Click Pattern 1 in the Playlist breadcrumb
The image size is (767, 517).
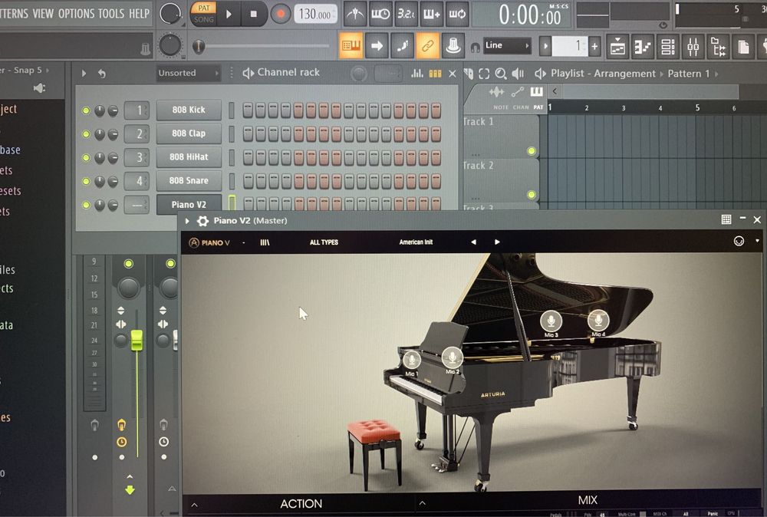[x=688, y=74]
